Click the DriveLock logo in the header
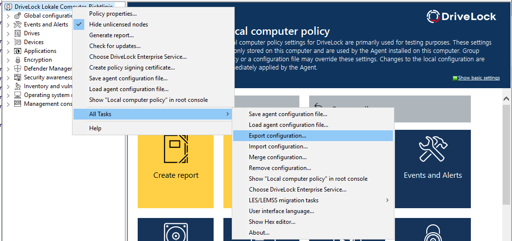 tap(462, 17)
